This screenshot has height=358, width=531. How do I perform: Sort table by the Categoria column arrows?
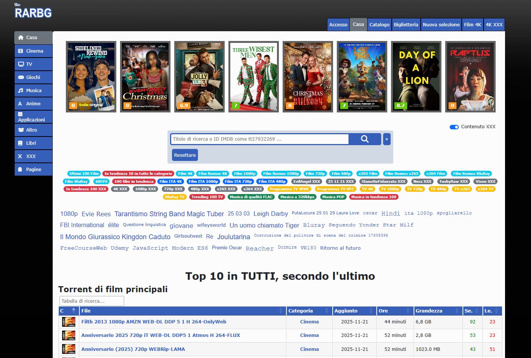coord(326,311)
